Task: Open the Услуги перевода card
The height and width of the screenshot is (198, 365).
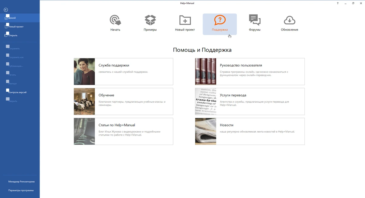Action: tap(250, 101)
